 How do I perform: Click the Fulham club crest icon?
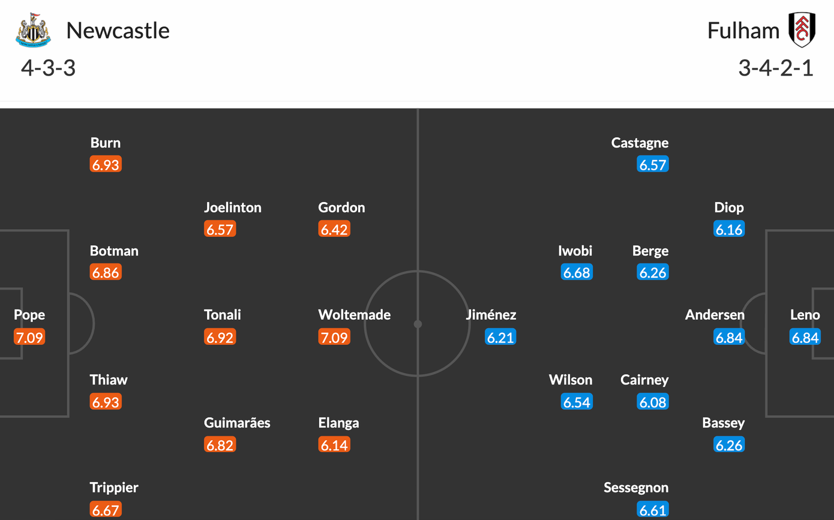tap(801, 30)
